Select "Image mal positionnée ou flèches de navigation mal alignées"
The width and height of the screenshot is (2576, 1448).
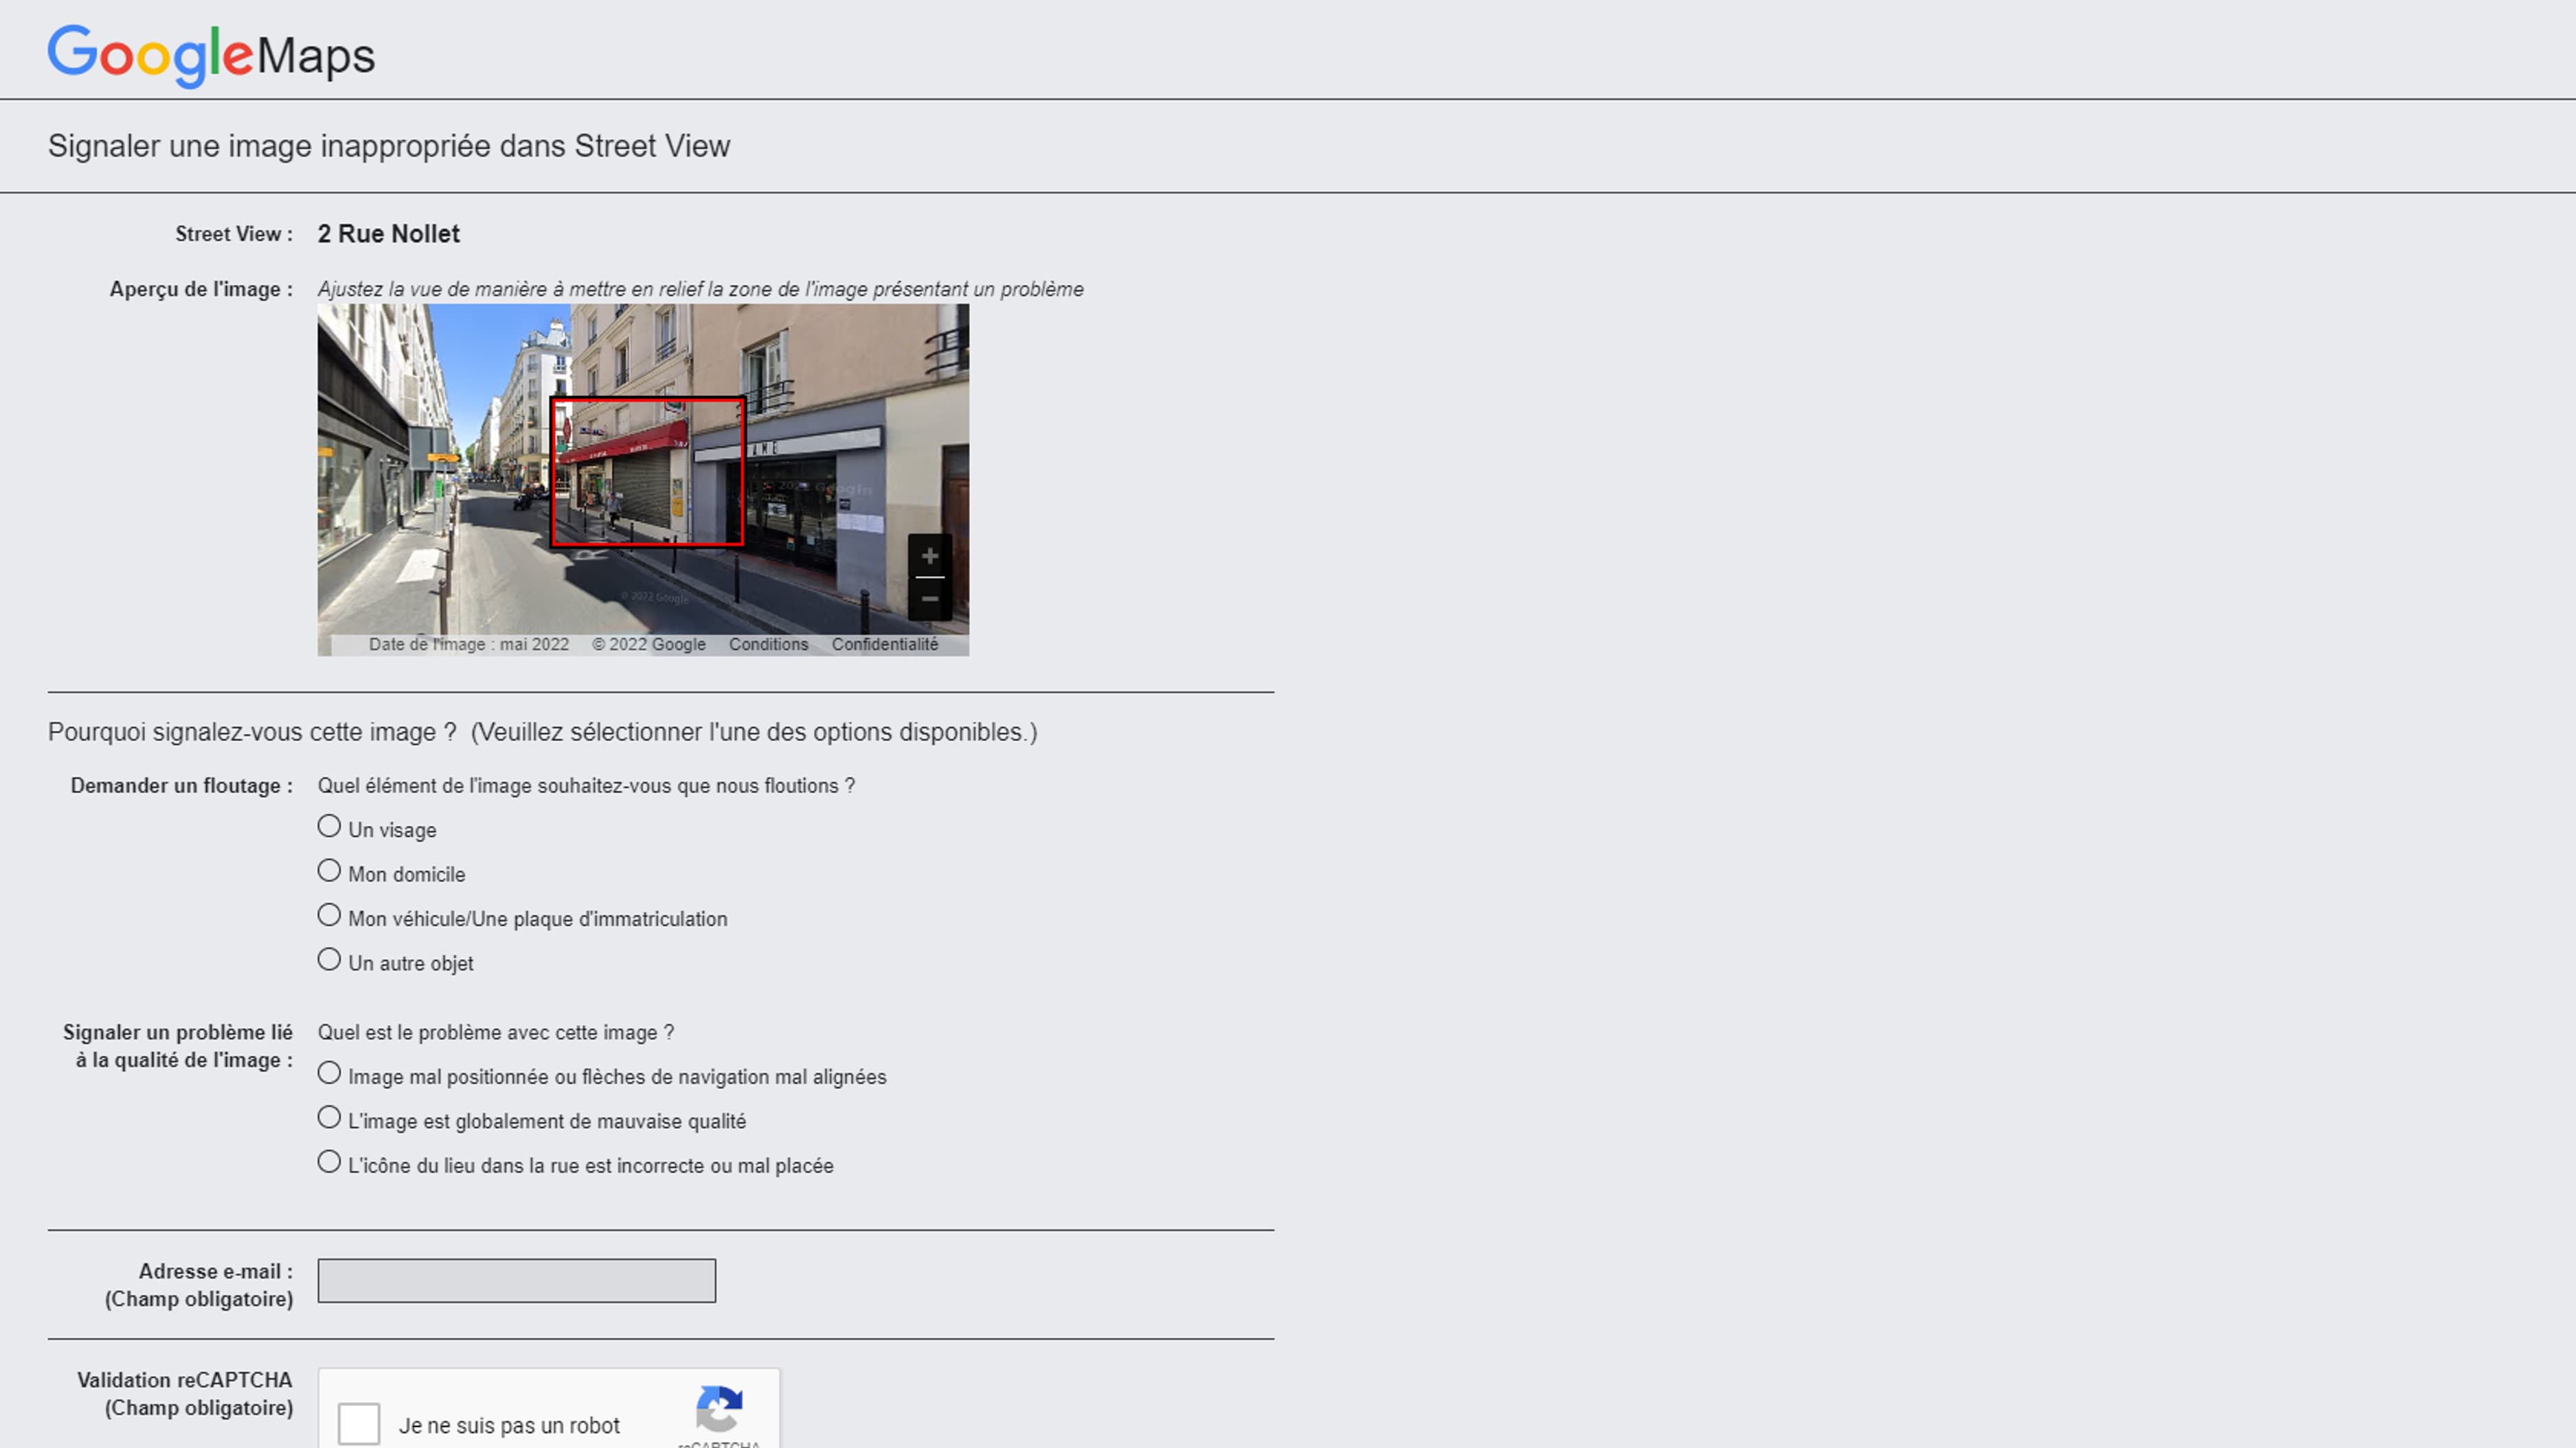328,1072
